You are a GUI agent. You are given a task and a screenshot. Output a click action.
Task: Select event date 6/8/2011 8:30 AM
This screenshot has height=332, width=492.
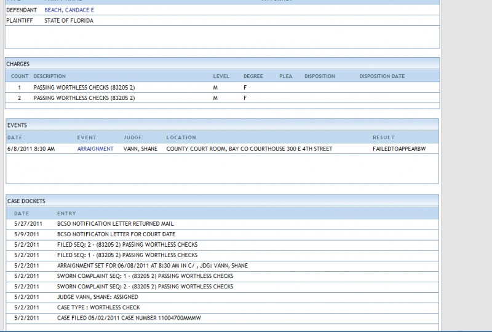click(31, 149)
